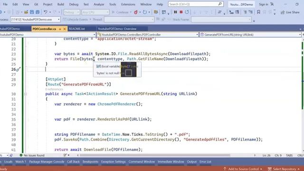Click the code cleanup broom icon in status strip
This screenshot has width=304, height=171.
click(x=65, y=155)
